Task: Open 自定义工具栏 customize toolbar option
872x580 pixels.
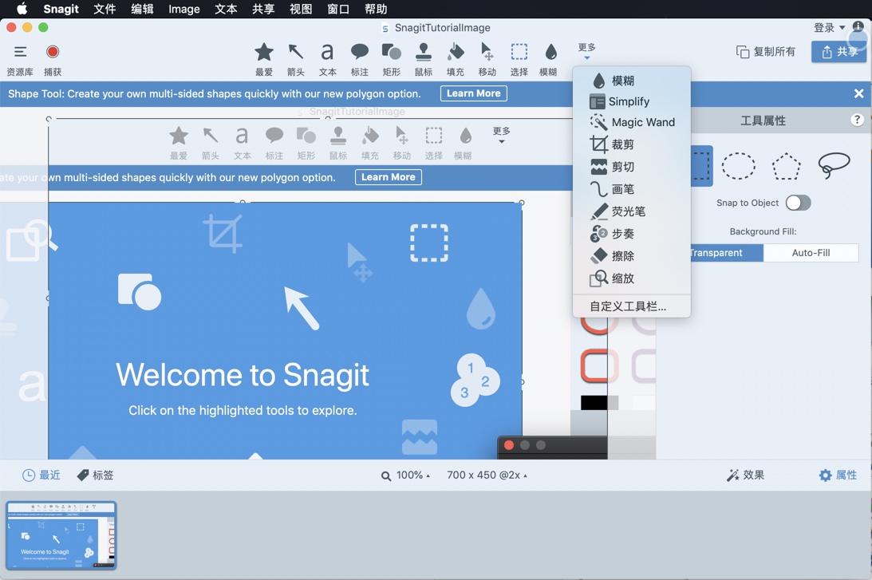Action: (x=632, y=306)
